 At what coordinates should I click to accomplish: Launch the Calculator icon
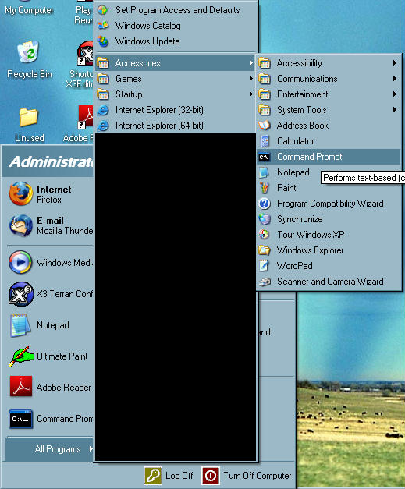click(265, 141)
